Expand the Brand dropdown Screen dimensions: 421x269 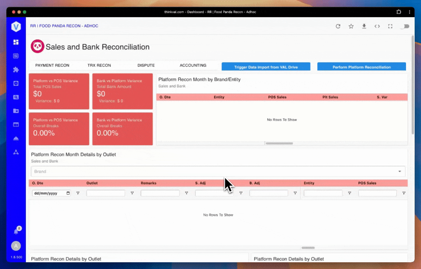click(399, 171)
